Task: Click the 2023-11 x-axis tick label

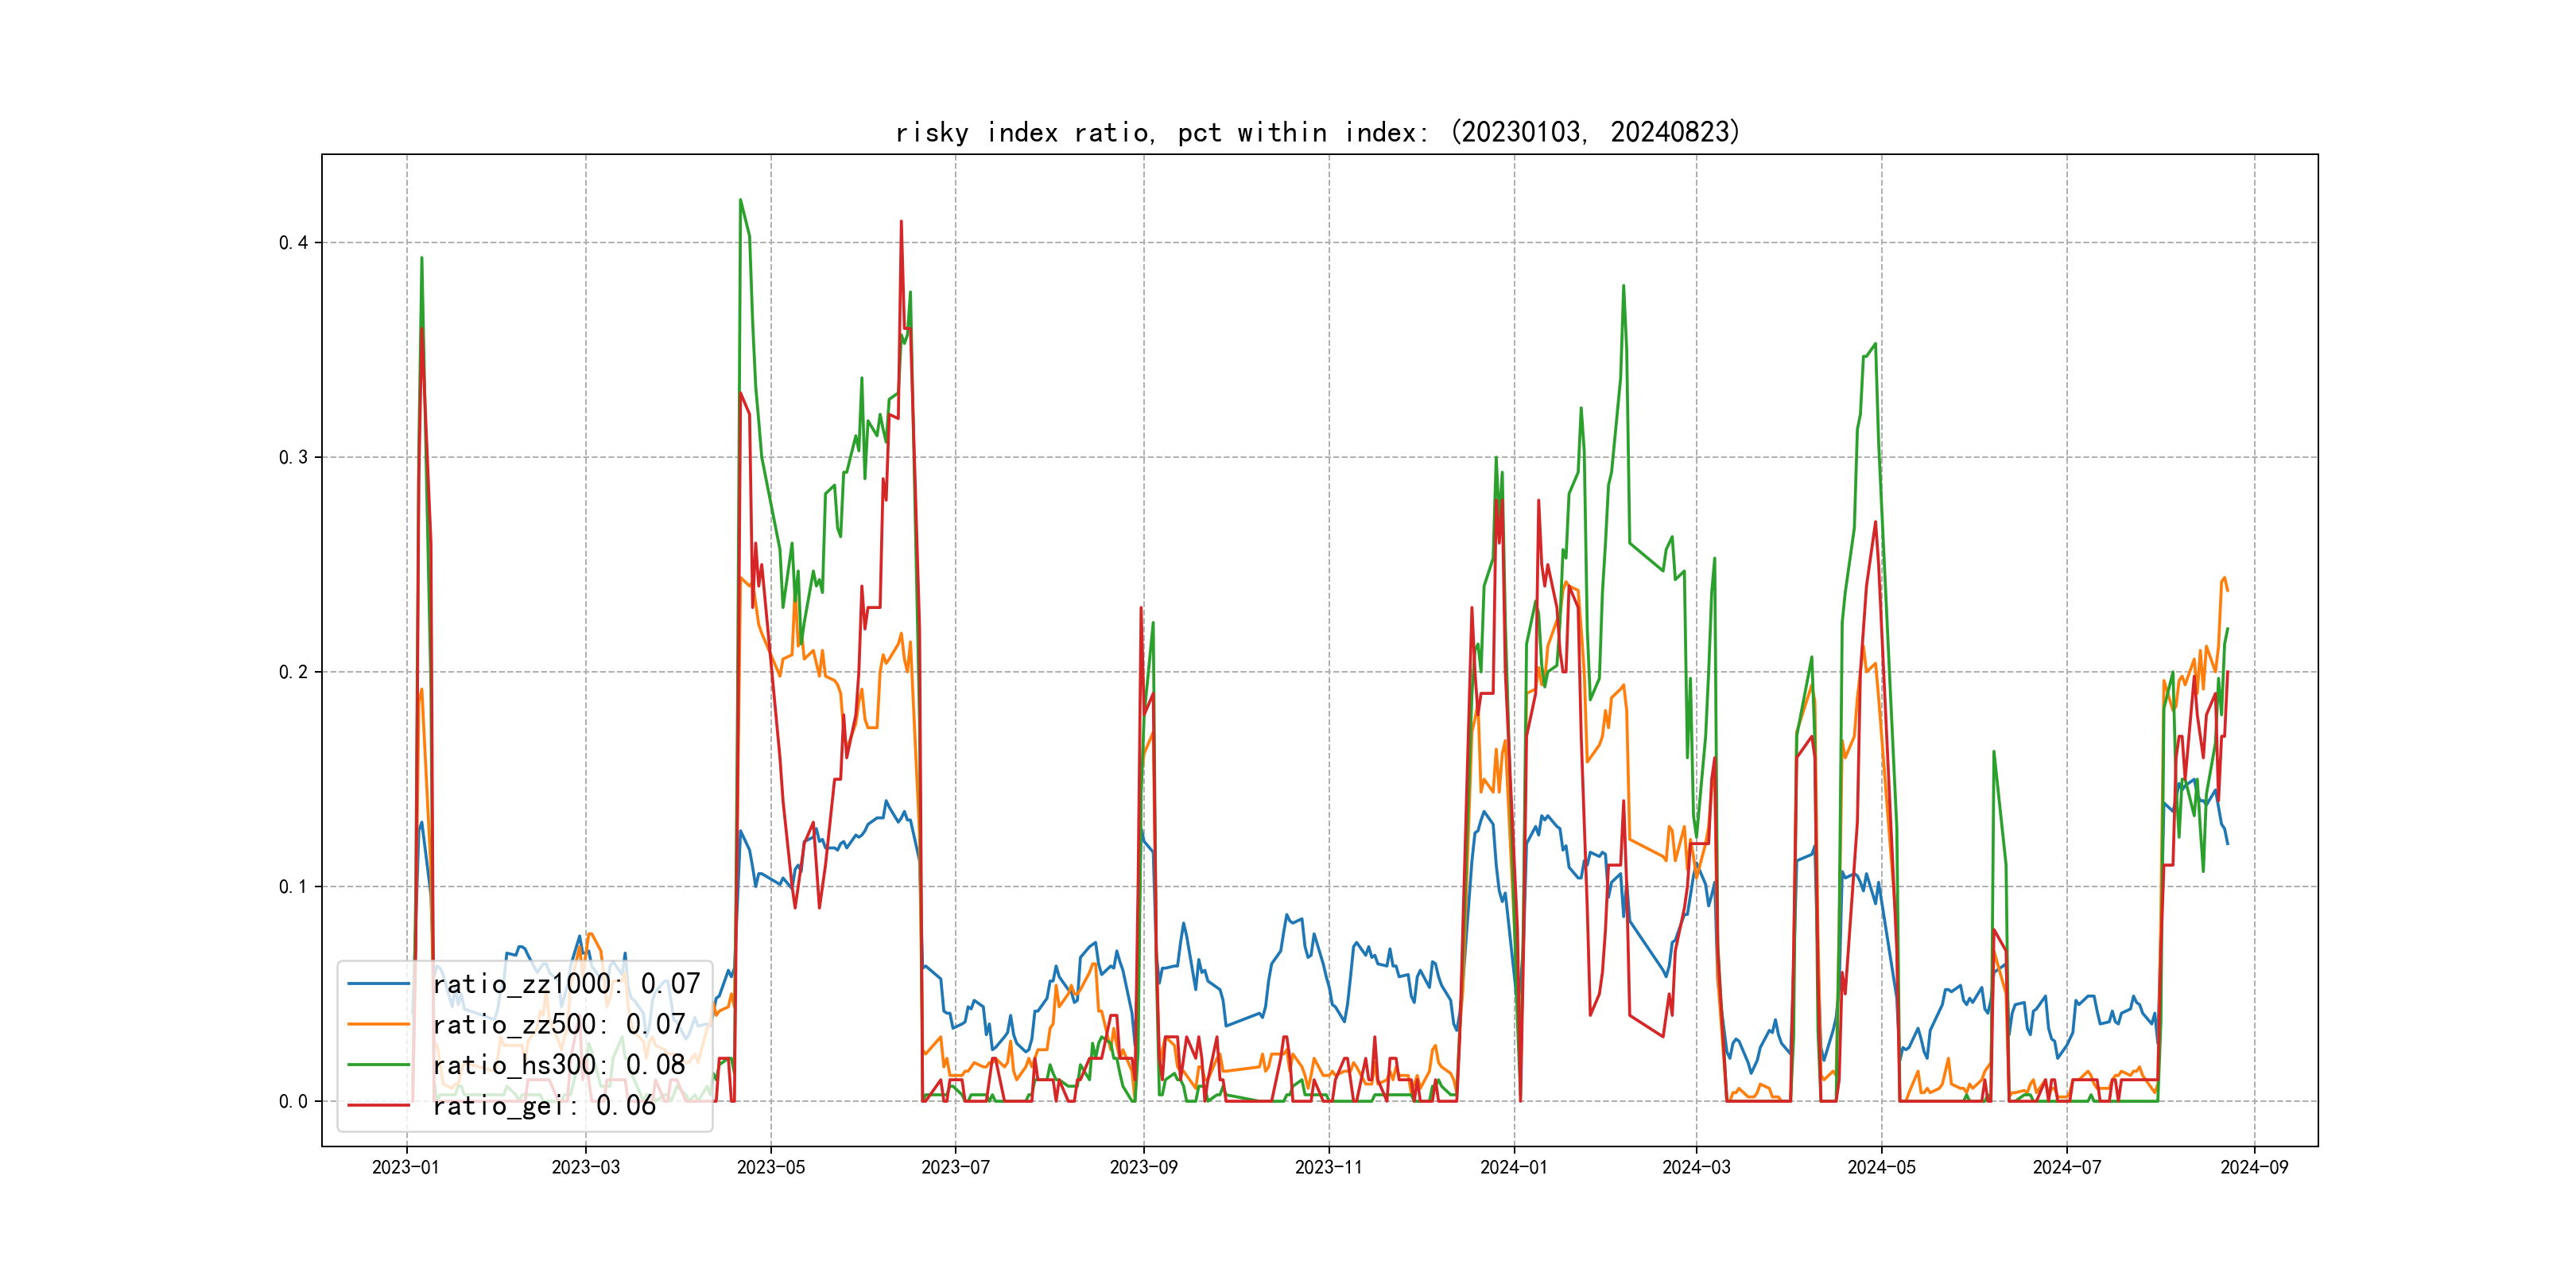Action: [x=1329, y=1168]
